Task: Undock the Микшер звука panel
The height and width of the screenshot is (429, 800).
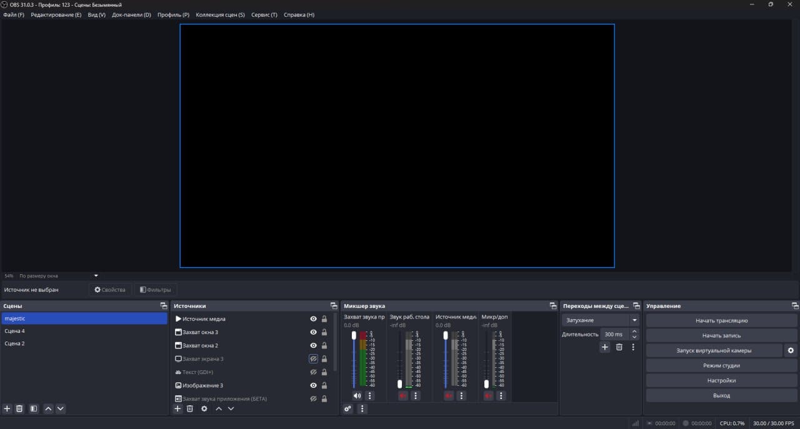Action: click(x=553, y=306)
